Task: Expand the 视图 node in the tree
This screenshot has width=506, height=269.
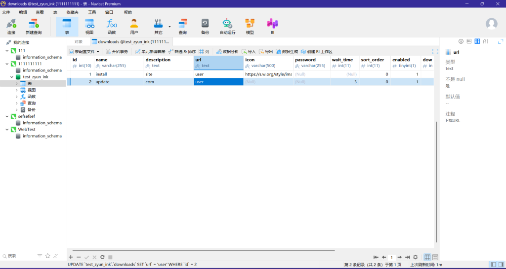Action: coord(16,90)
